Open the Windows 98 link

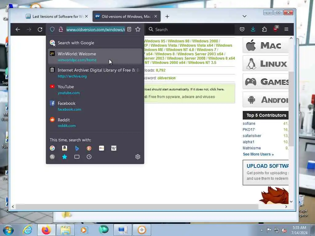[179, 41]
